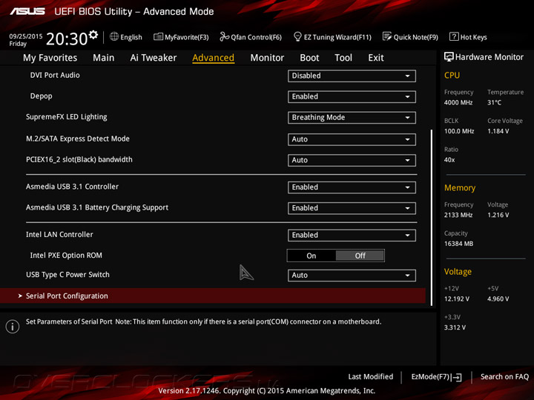Select SupremeFX LED Lighting label
The height and width of the screenshot is (400, 534).
[67, 117]
